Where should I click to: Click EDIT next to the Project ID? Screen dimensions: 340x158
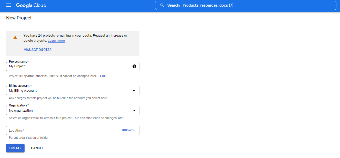(103, 76)
